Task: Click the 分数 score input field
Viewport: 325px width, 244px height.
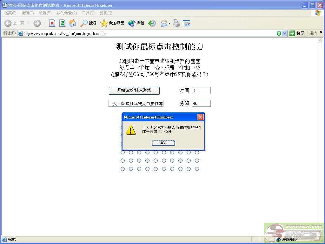Action: click(201, 103)
